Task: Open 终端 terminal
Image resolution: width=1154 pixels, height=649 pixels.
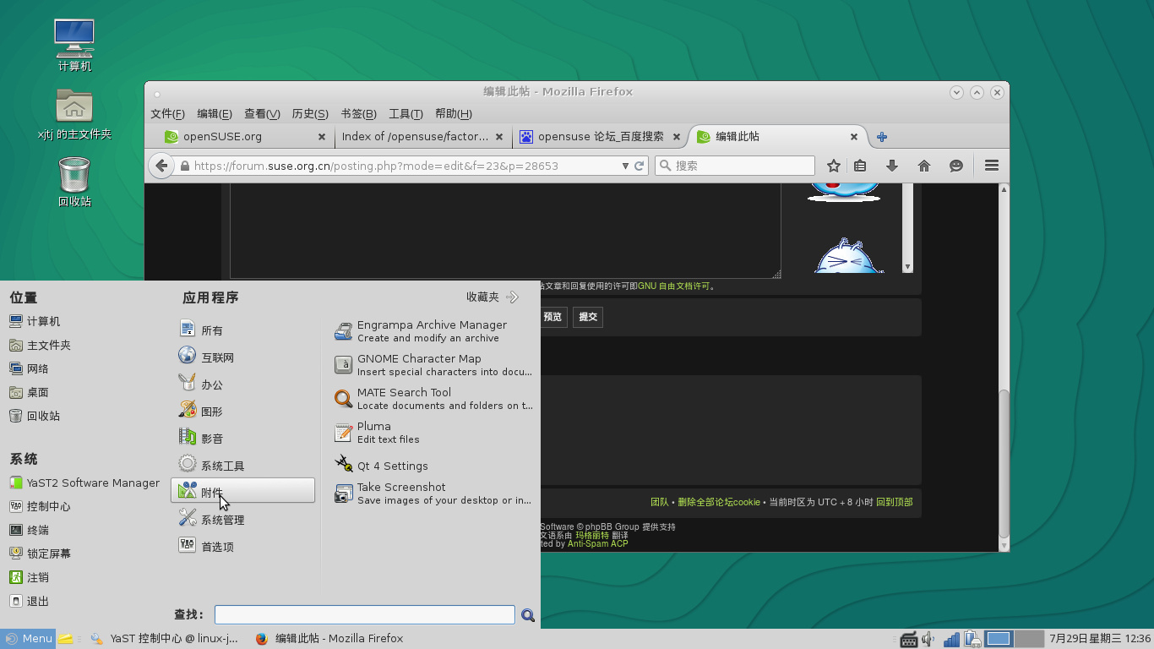Action: (x=29, y=530)
